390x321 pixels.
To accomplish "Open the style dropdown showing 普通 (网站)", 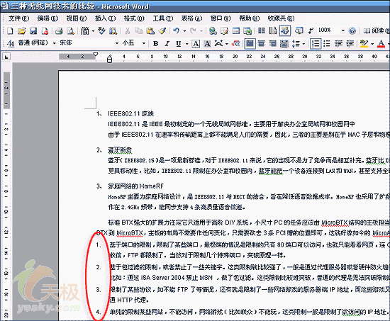I will pos(54,43).
